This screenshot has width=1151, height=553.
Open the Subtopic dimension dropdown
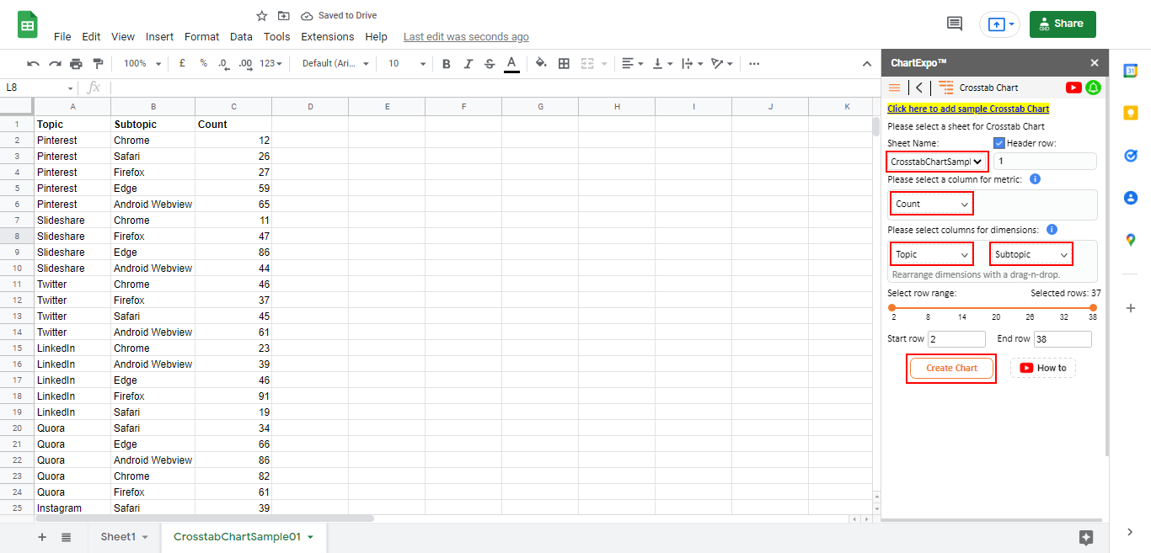(x=1031, y=254)
